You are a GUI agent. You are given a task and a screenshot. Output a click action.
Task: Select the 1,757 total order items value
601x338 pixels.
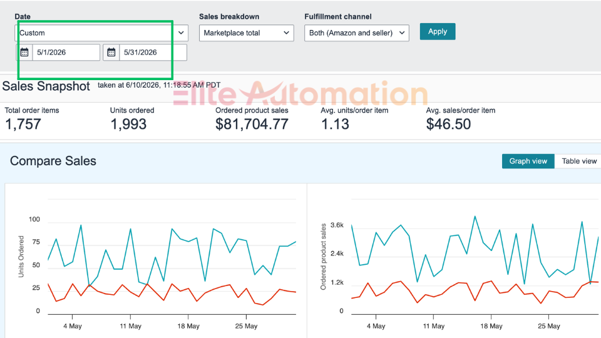23,124
